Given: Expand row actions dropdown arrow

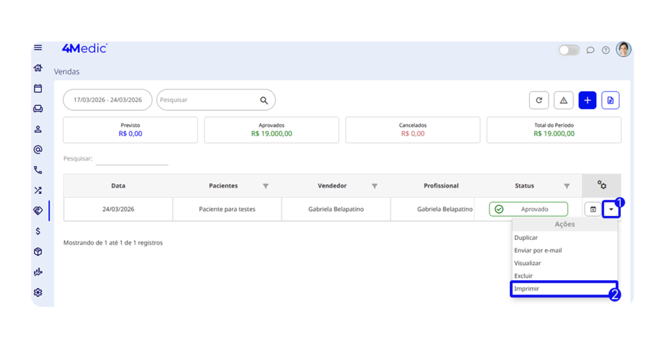Looking at the screenshot, I should pos(611,210).
